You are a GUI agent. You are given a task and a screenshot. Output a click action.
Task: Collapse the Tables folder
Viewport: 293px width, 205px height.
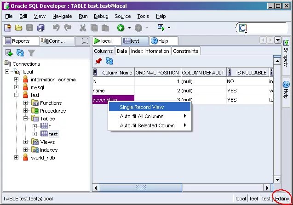26,119
